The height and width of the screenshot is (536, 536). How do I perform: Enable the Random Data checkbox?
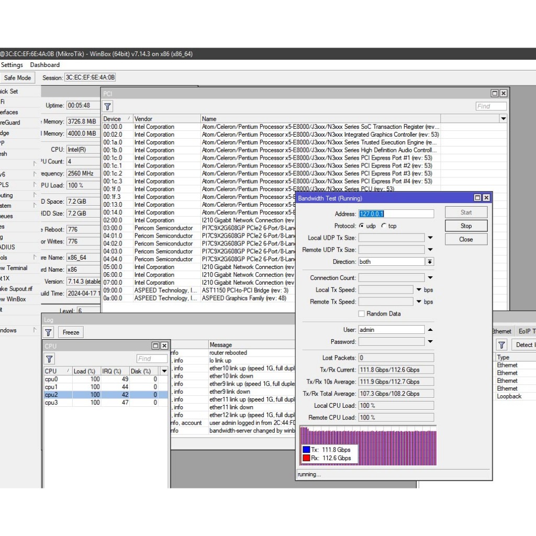click(362, 314)
